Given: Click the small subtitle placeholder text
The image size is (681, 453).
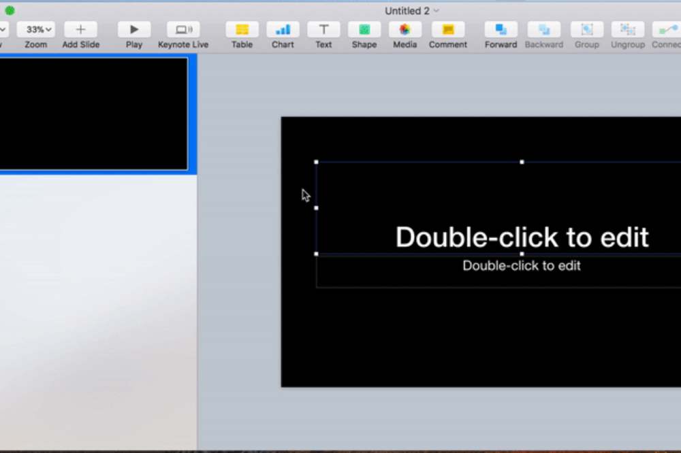Looking at the screenshot, I should click(522, 266).
